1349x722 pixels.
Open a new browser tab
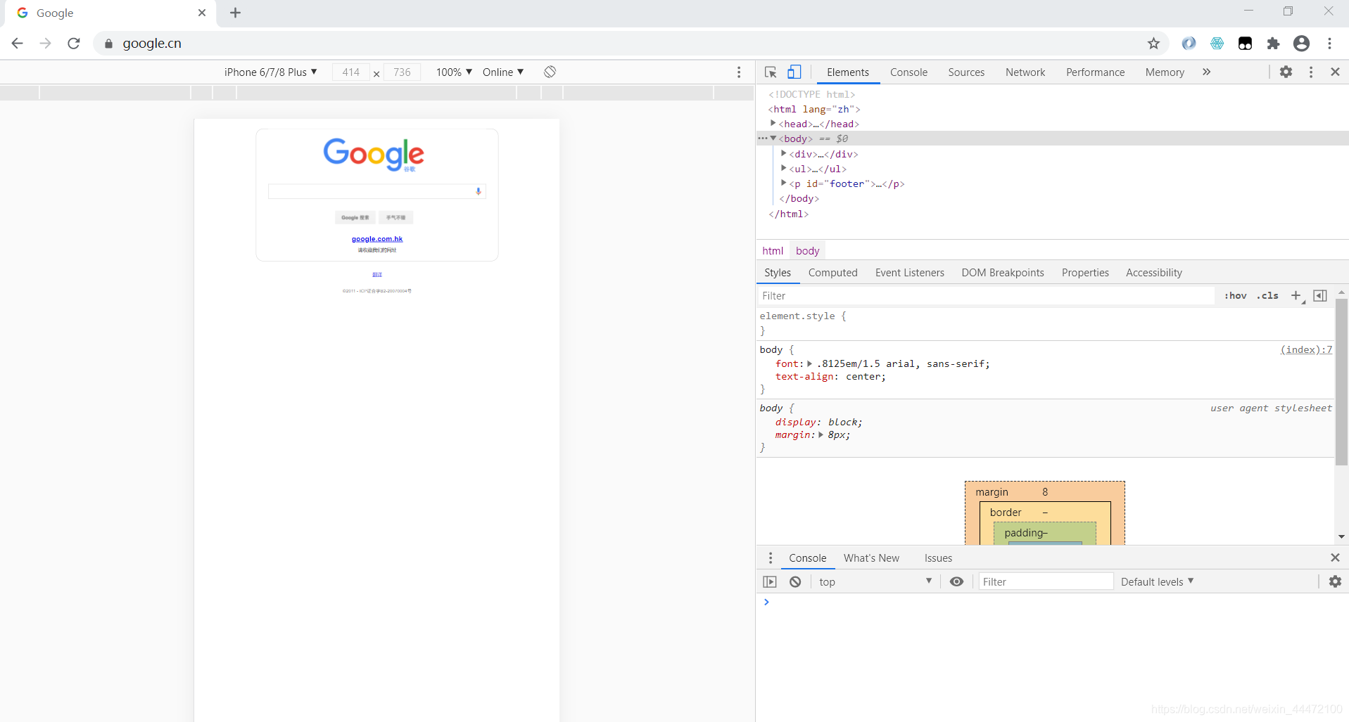(236, 13)
